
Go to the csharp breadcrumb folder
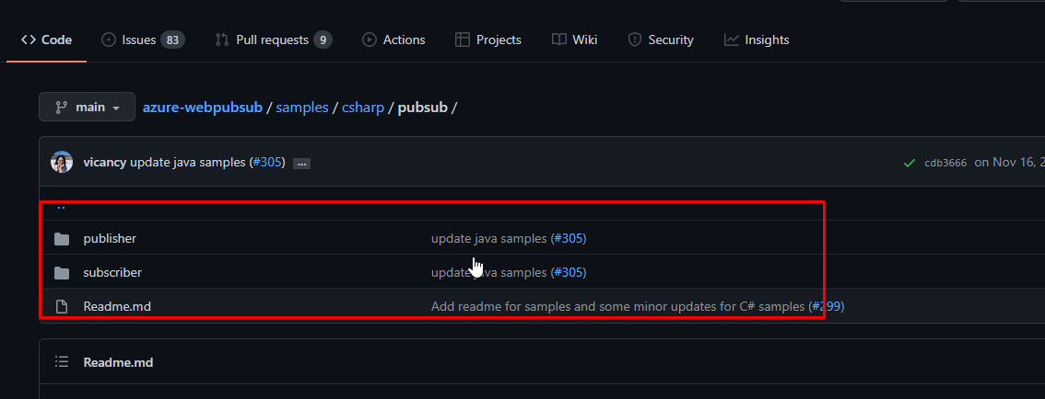click(363, 108)
